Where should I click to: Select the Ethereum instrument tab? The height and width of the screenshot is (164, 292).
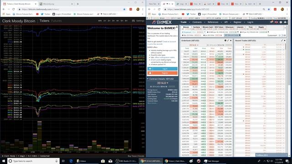pyautogui.click(x=229, y=28)
